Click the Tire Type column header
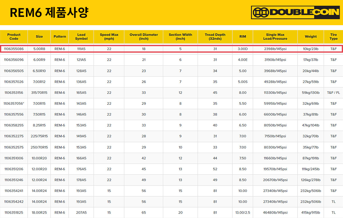The height and width of the screenshot is (218, 343). click(333, 37)
